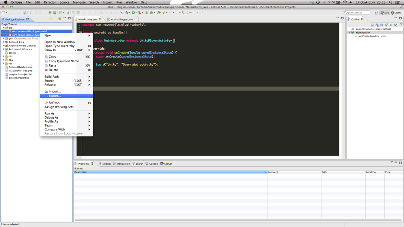404x227 pixels.
Task: Open the New Java Project wizard icon
Action: pyautogui.click(x=146, y=13)
